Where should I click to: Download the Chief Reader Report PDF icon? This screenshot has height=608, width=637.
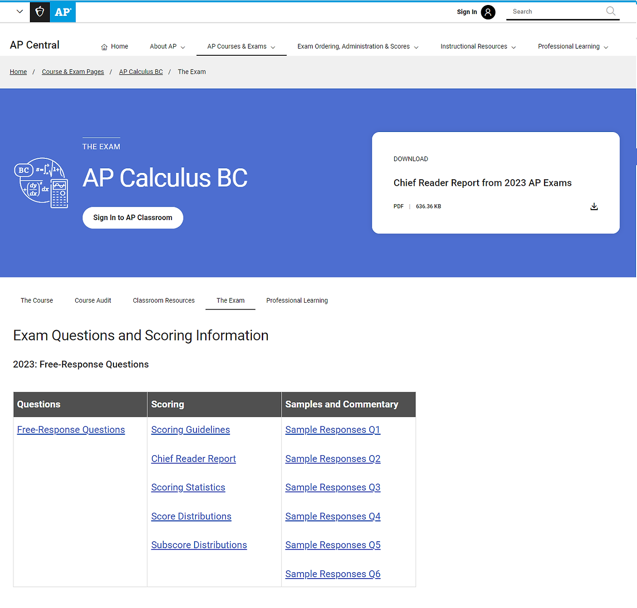pos(594,207)
